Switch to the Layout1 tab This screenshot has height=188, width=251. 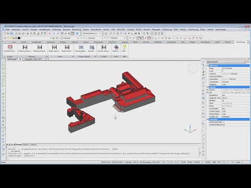click(x=26, y=145)
